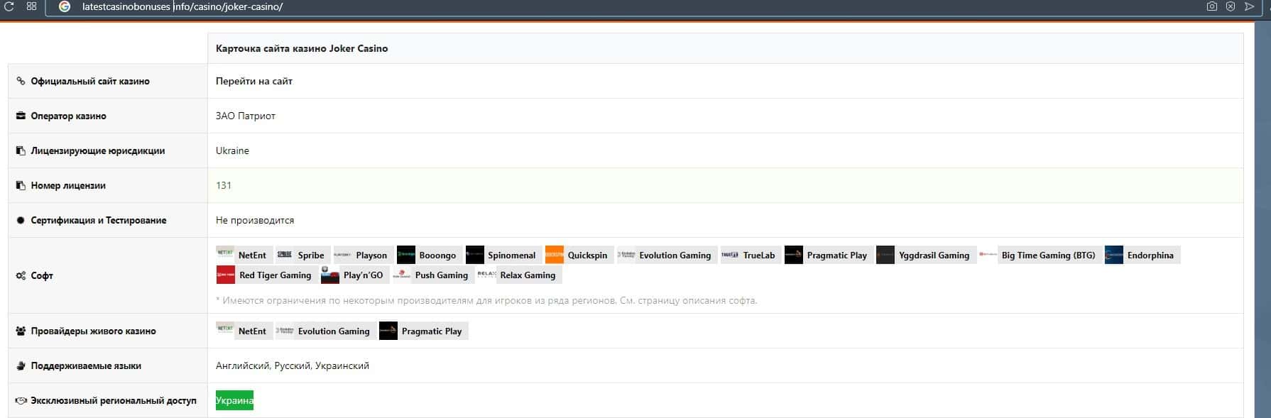Click the red Red Tiger Gaming logo icon
Viewport: 1271px width, 418px height.
226,275
